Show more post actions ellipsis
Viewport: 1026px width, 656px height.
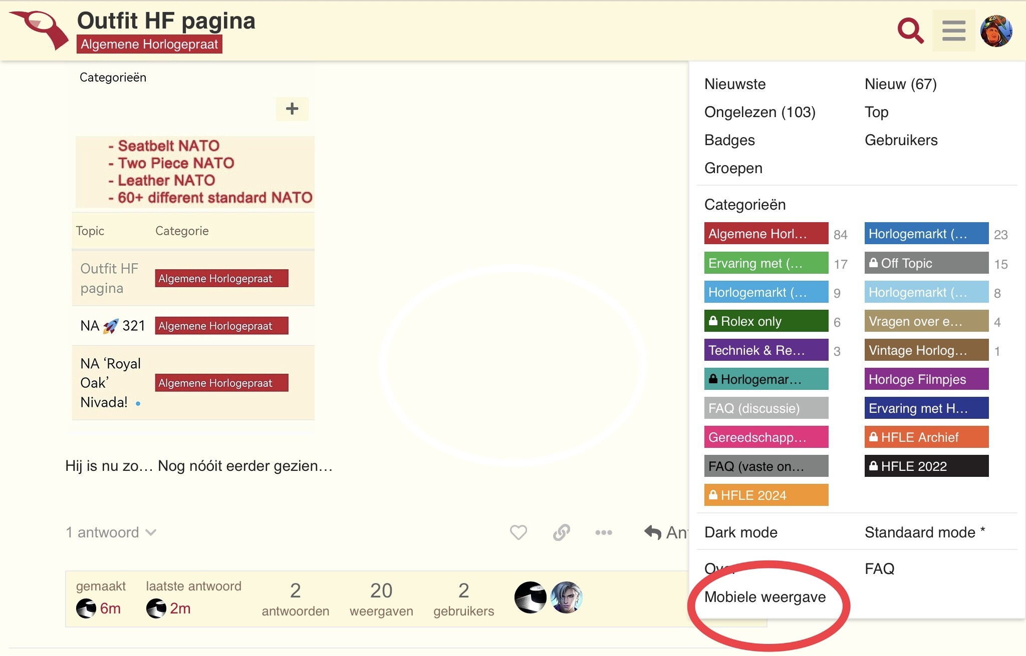click(604, 532)
